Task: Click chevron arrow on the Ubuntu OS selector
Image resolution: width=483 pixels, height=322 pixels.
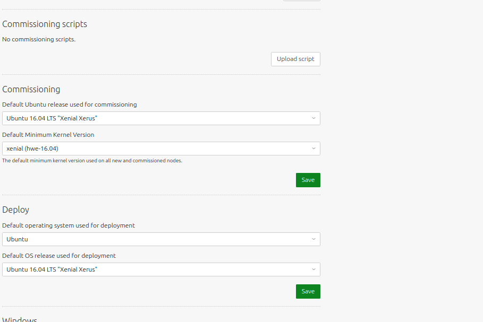Action: pos(313,239)
